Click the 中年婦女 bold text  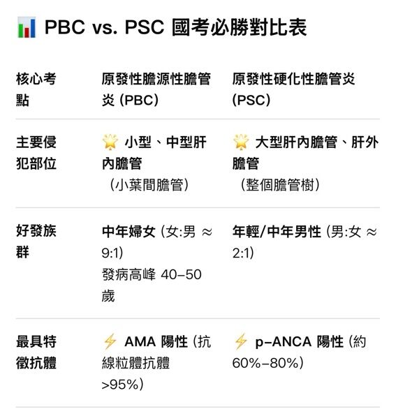click(128, 232)
